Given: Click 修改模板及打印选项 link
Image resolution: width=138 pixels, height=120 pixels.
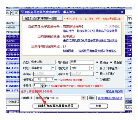Looking at the screenshot, I should (x=110, y=98).
